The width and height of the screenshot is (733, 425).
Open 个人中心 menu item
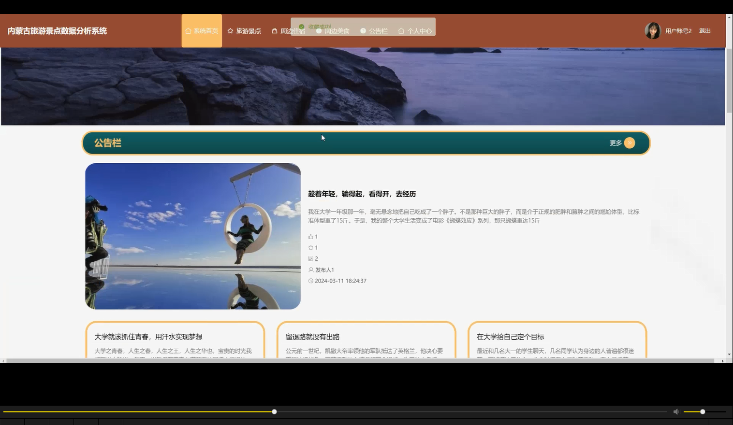click(415, 31)
